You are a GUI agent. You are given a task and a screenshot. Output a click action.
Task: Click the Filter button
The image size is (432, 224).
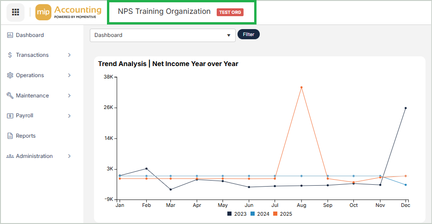[249, 35]
